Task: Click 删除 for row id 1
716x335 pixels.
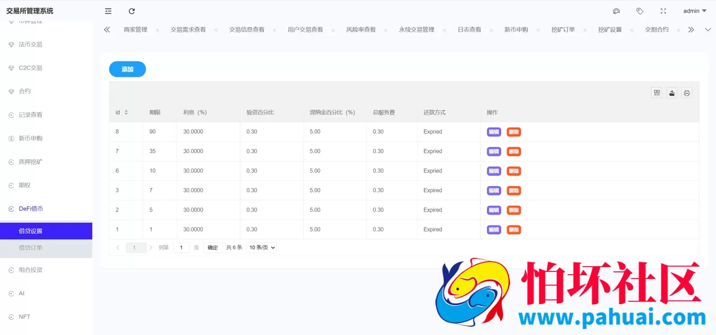Action: click(x=514, y=230)
